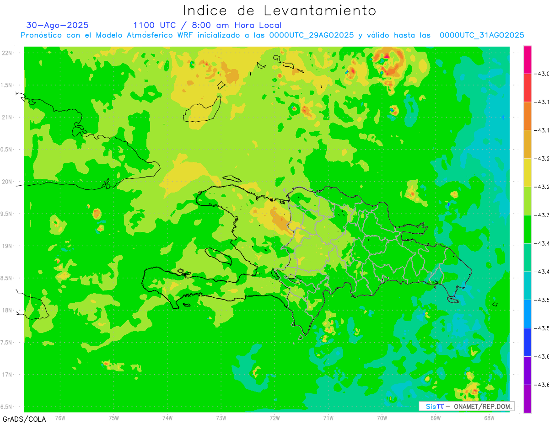Click the '72W' longitude axis label
The height and width of the screenshot is (424, 549).
point(274,418)
